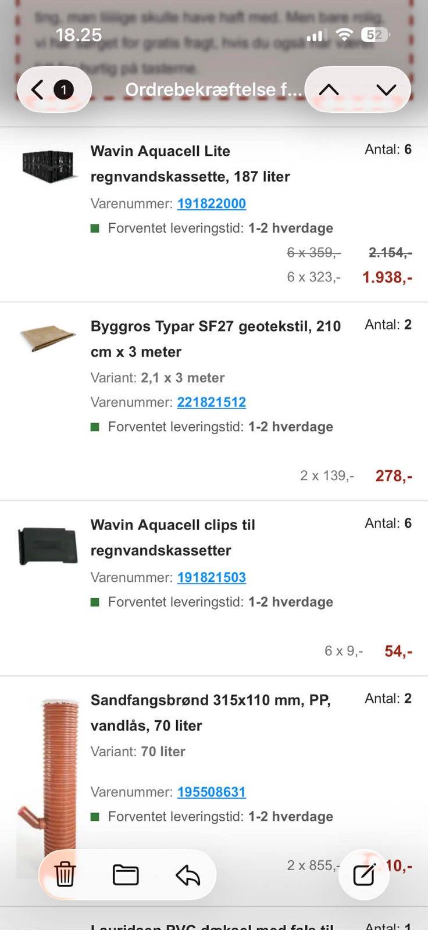This screenshot has width=428, height=930.
Task: Open product number link 221821512
Action: point(212,402)
